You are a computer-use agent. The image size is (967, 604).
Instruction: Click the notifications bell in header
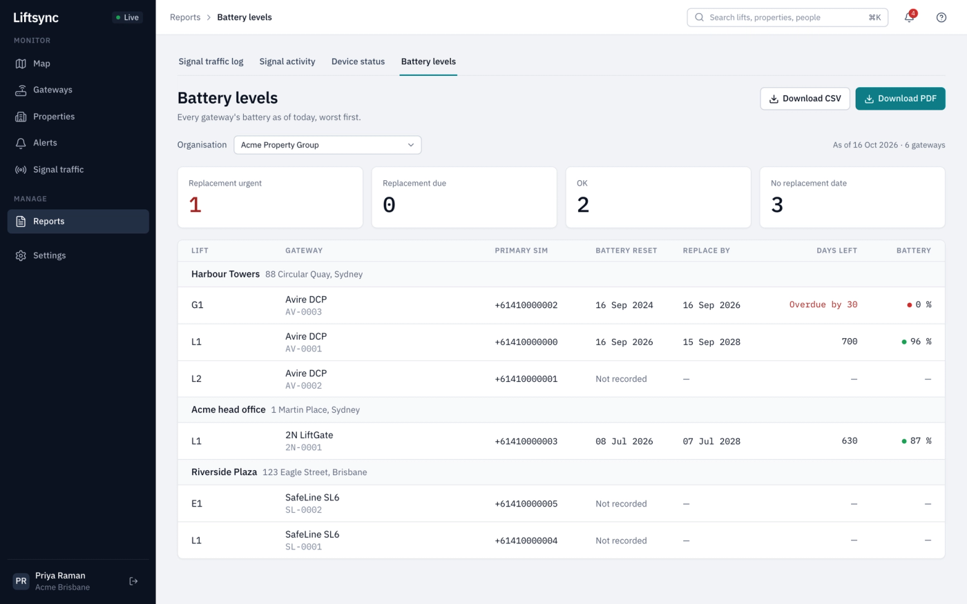click(909, 17)
